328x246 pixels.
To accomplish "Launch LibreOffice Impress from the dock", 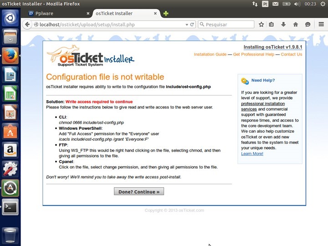I will (x=10, y=113).
